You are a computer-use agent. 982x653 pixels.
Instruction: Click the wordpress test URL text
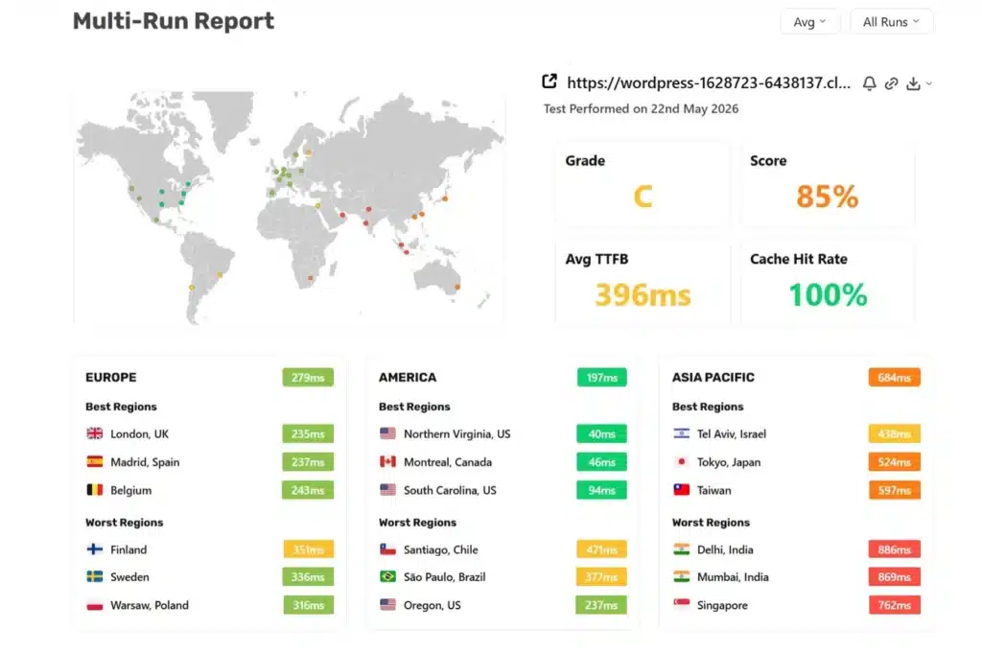click(709, 82)
